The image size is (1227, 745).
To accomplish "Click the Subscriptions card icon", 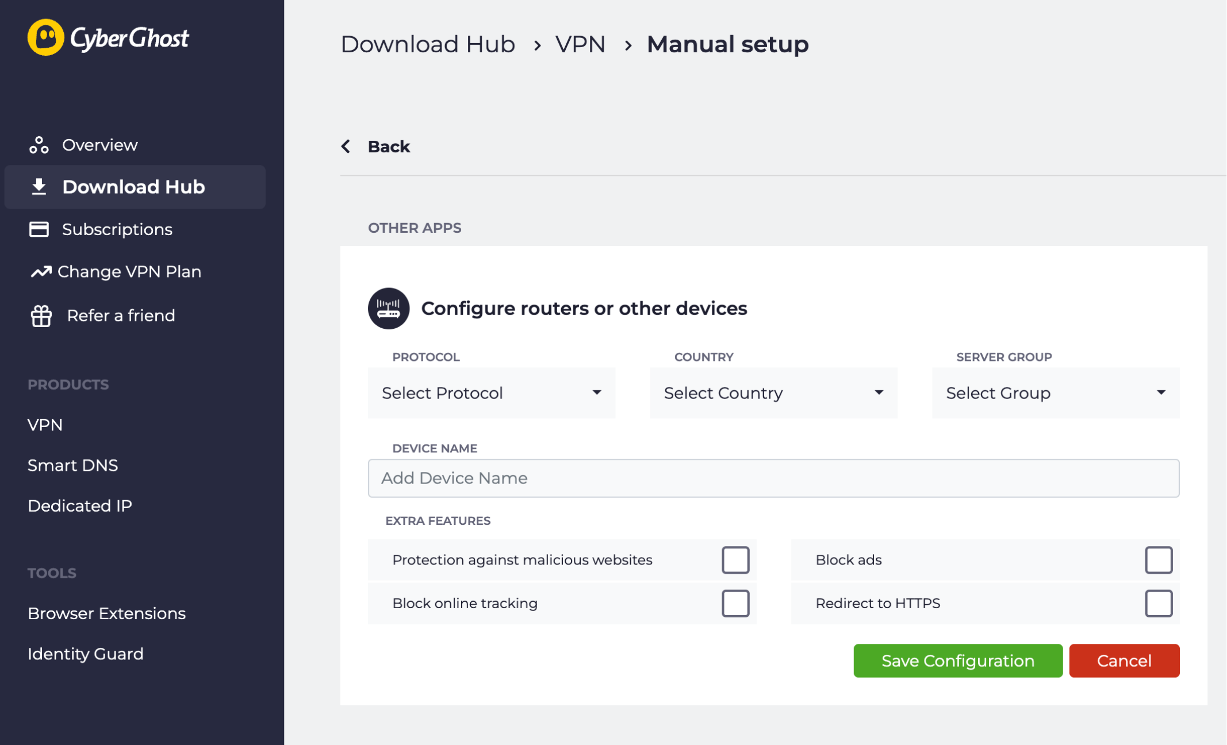I will (x=39, y=229).
